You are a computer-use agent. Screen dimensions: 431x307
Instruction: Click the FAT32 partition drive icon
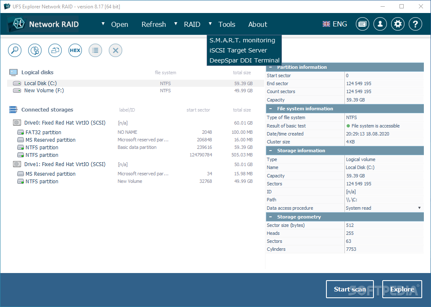pyautogui.click(x=21, y=132)
